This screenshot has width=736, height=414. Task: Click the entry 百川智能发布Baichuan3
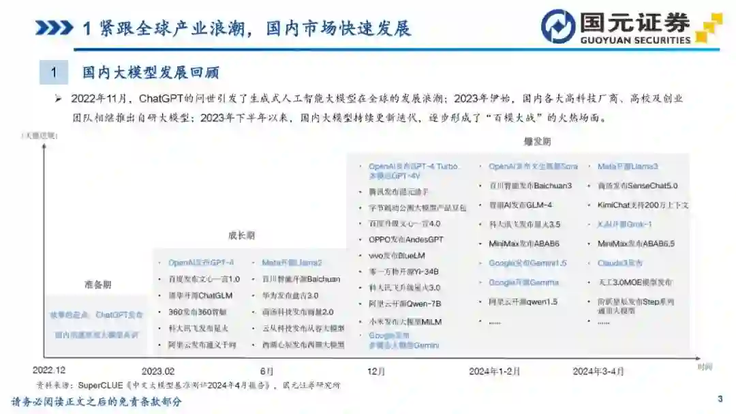click(530, 186)
